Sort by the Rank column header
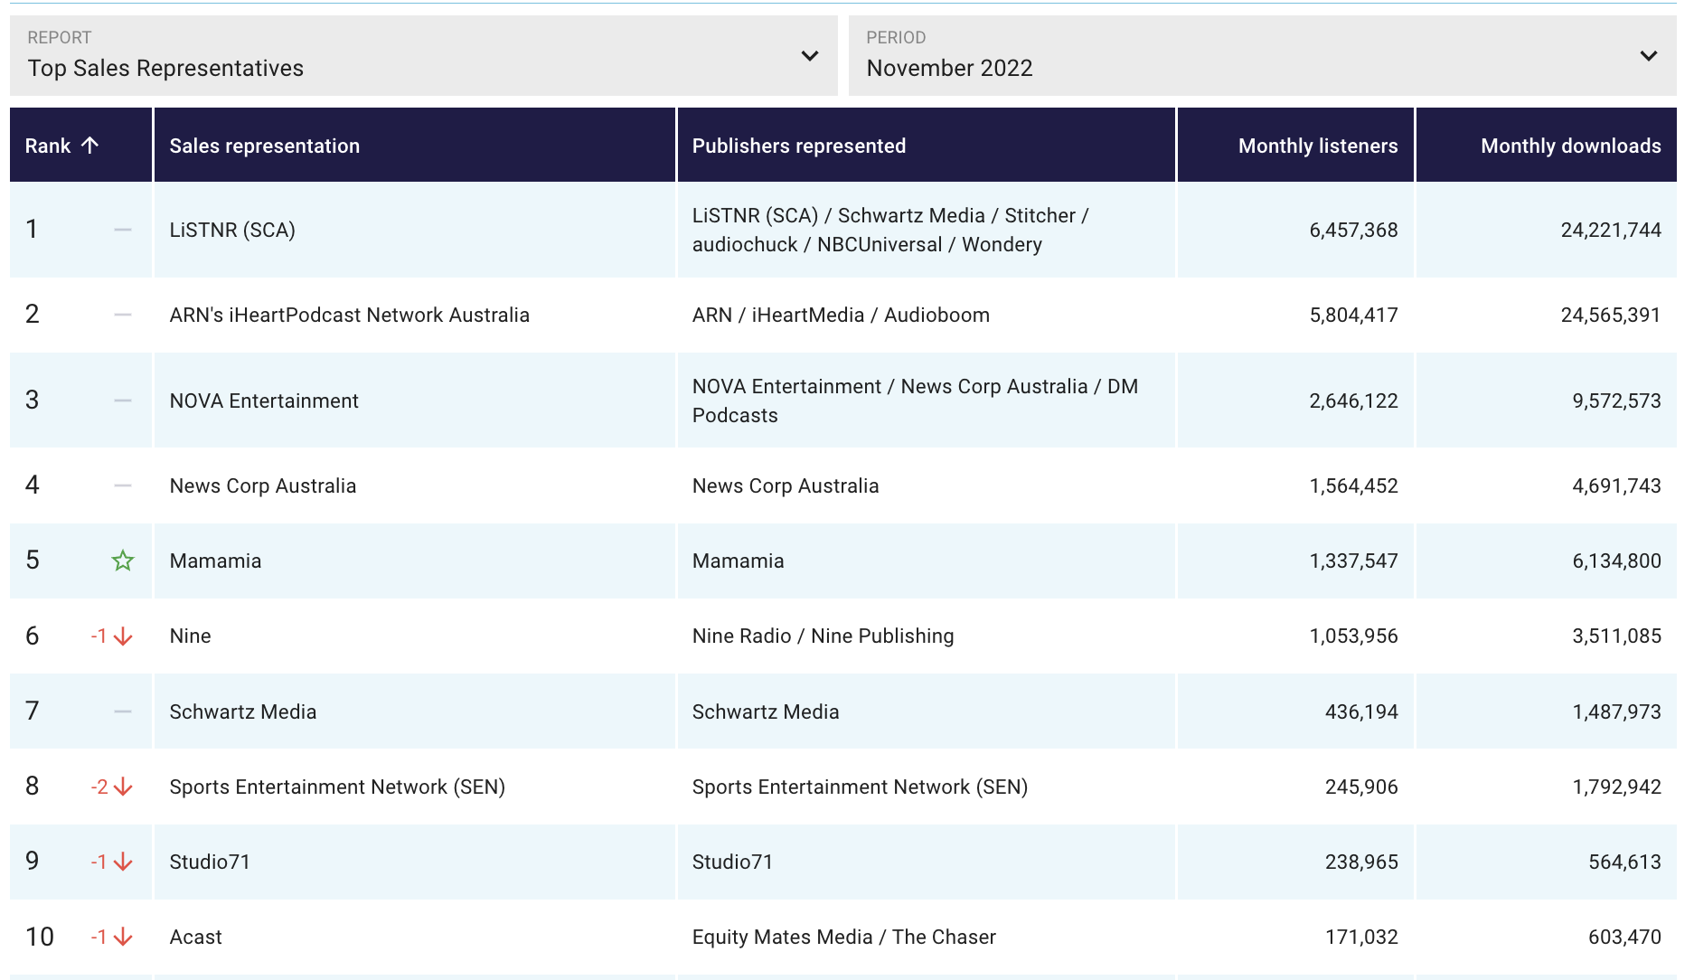 pos(80,146)
